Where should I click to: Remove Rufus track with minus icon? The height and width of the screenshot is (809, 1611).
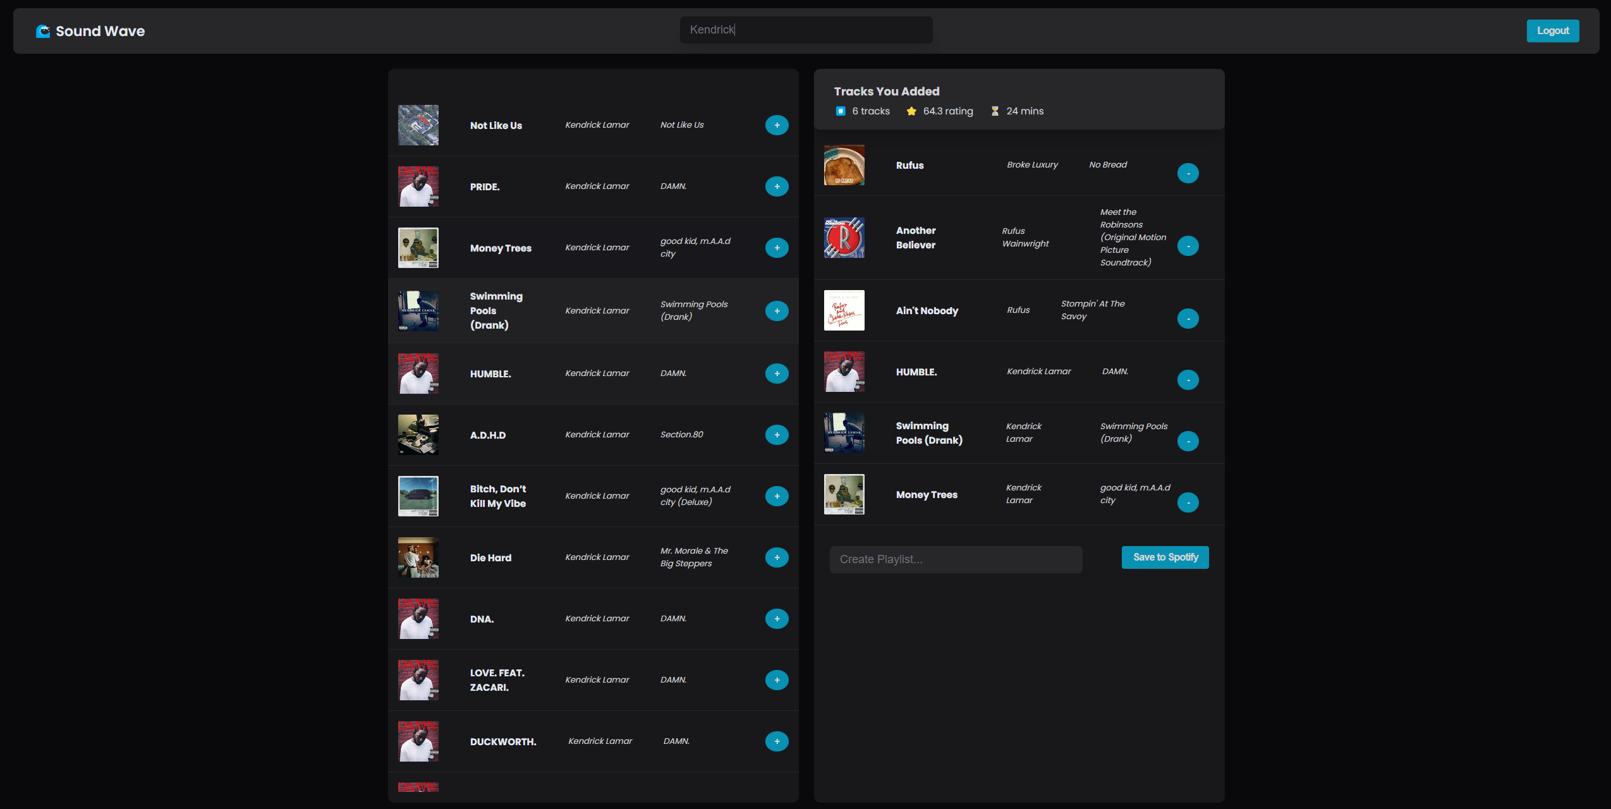coord(1188,173)
